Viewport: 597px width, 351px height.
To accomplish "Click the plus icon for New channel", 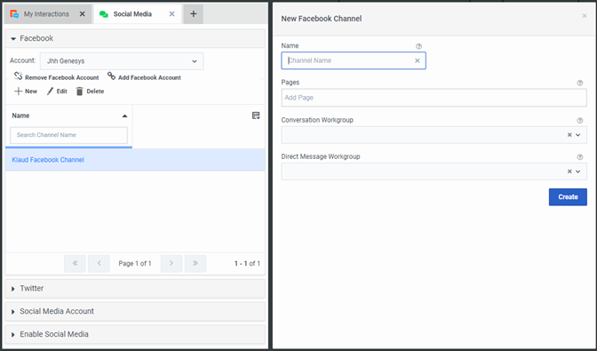I will click(x=19, y=92).
